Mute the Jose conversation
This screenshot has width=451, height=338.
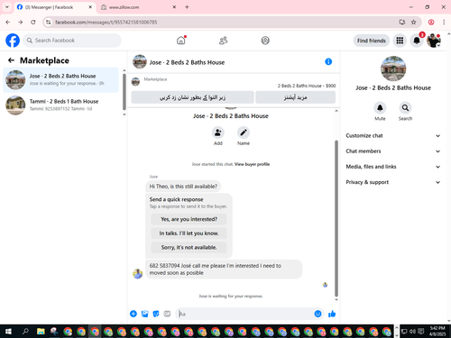(x=380, y=108)
